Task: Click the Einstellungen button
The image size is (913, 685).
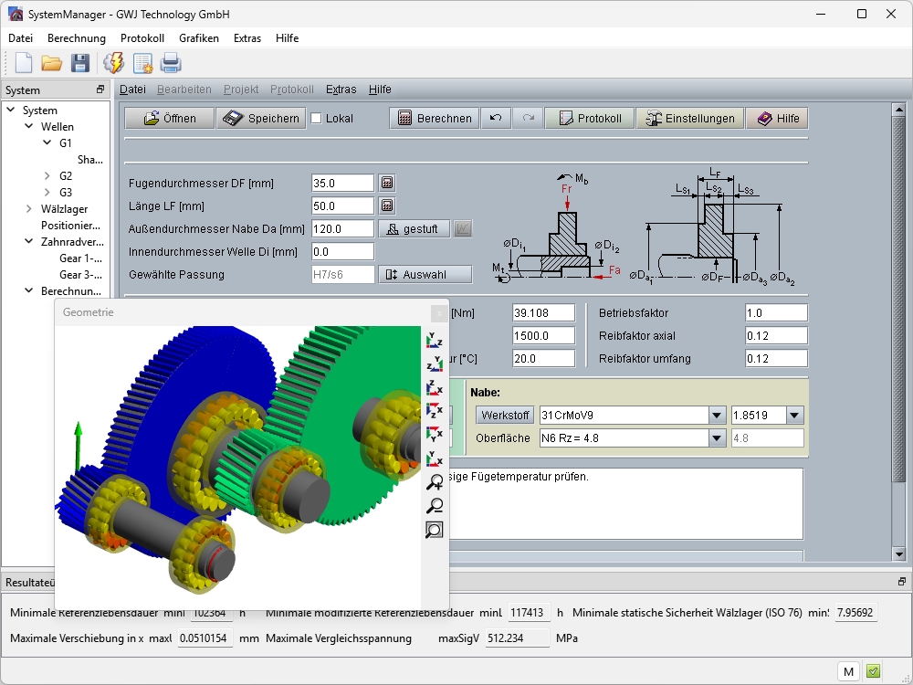Action: [x=689, y=118]
